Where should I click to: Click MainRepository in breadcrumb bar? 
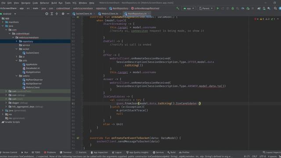pyautogui.click(x=119, y=8)
